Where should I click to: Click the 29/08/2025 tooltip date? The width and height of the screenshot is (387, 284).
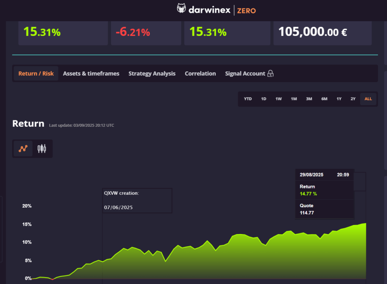pos(311,175)
